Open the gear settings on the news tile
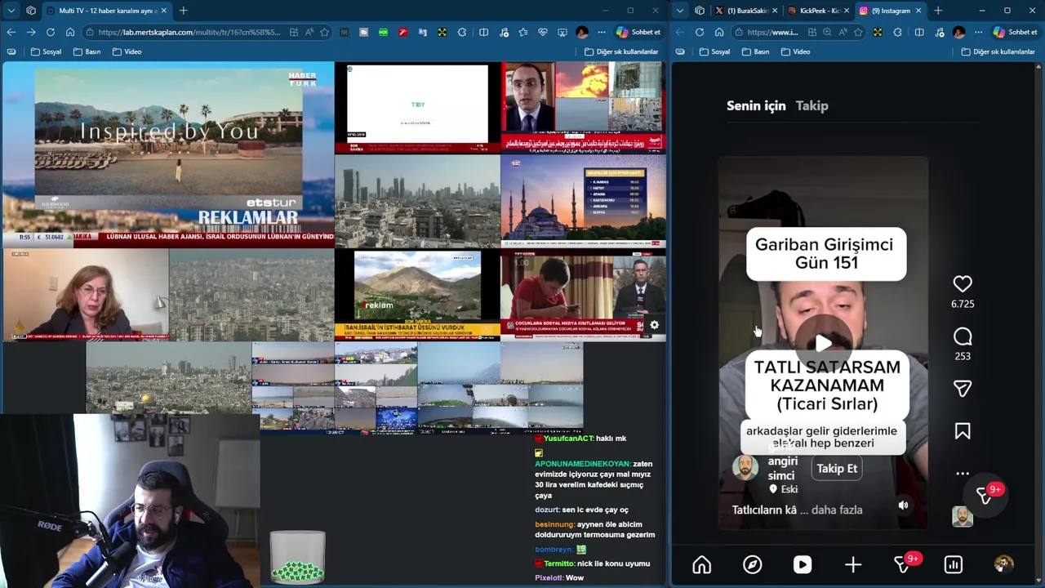 [654, 325]
